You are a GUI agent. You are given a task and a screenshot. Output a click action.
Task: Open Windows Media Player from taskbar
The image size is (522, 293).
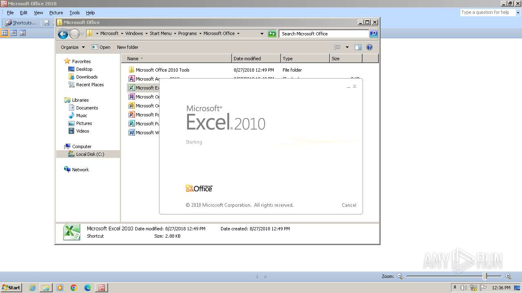tap(60, 288)
